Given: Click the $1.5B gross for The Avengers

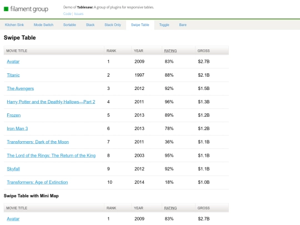Looking at the screenshot, I should click(x=204, y=88).
